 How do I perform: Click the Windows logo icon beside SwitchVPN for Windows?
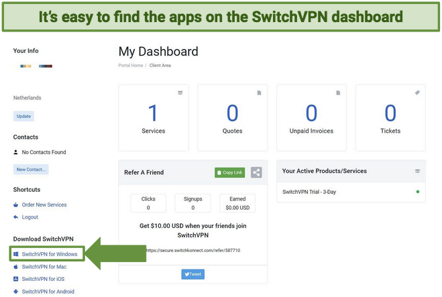pos(16,254)
